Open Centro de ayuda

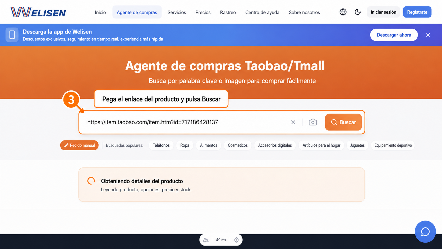262,12
